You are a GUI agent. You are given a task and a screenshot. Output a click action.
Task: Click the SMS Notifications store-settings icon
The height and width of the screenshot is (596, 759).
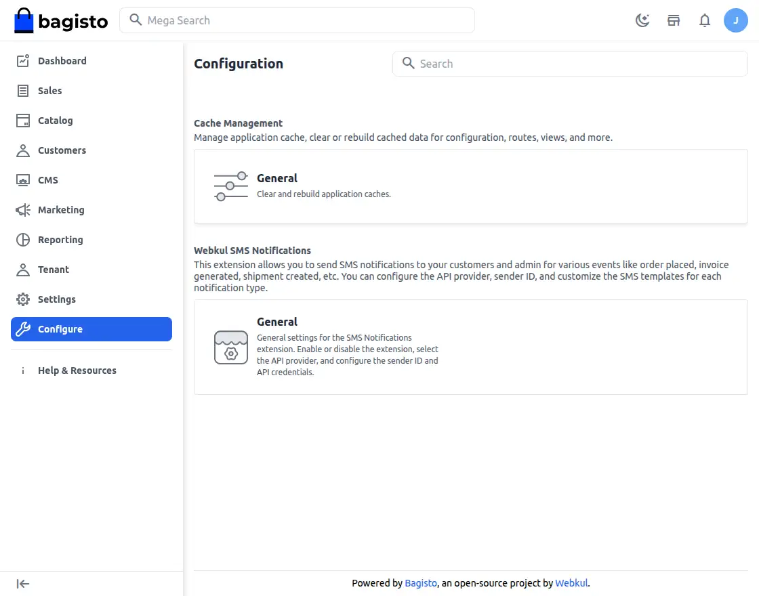(x=231, y=347)
